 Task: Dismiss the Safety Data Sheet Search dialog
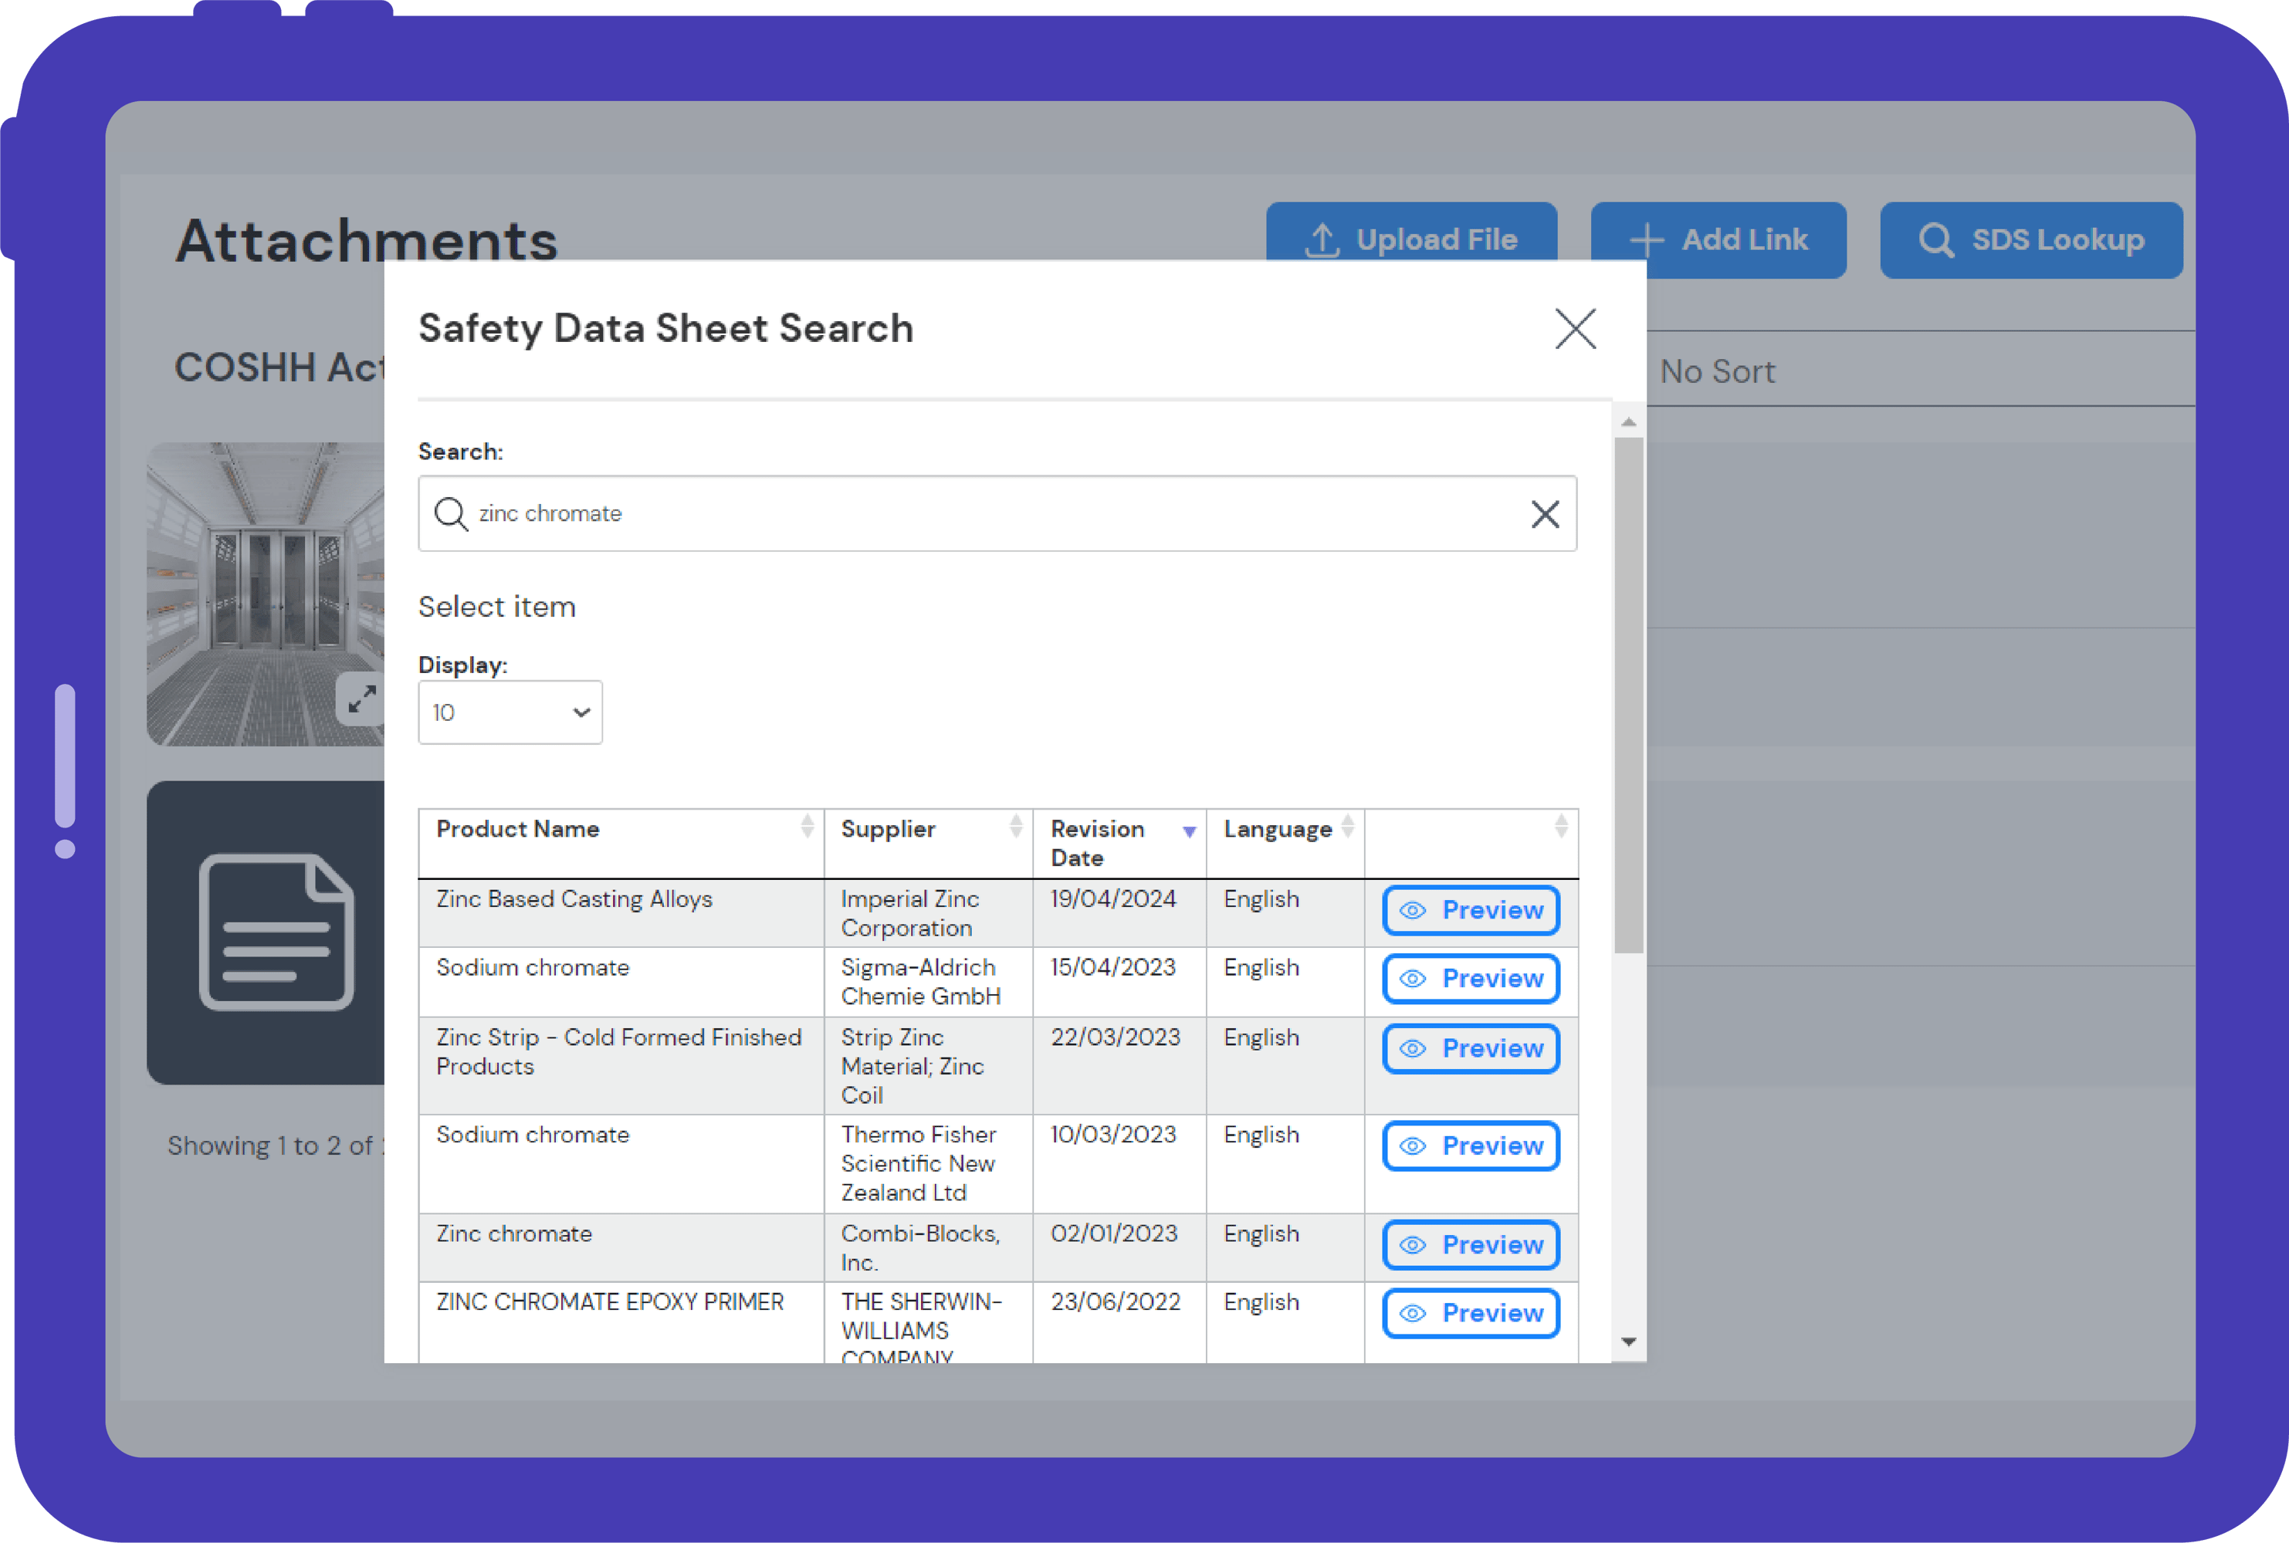pos(1575,330)
